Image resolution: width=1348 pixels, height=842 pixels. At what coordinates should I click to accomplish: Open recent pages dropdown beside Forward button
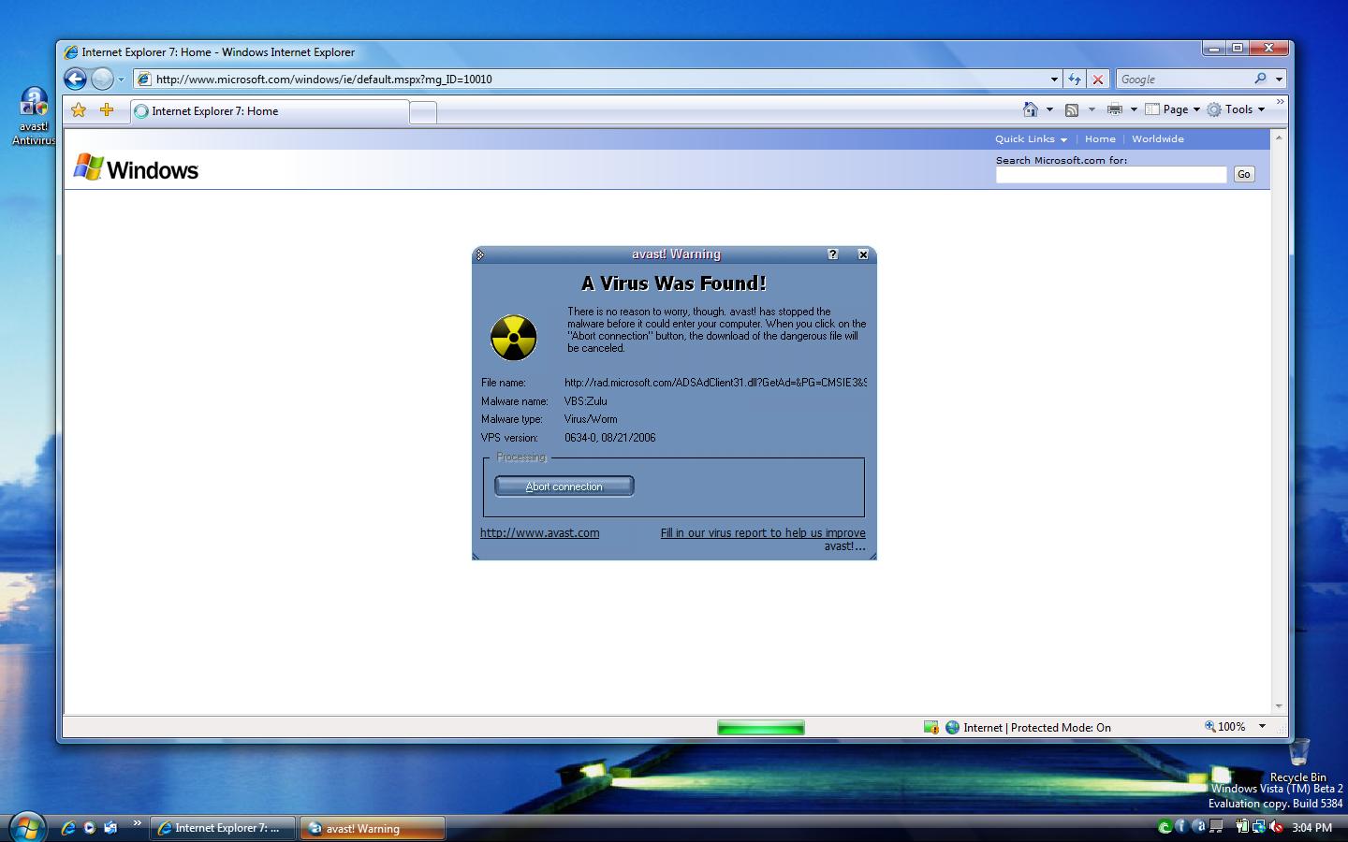click(x=121, y=80)
